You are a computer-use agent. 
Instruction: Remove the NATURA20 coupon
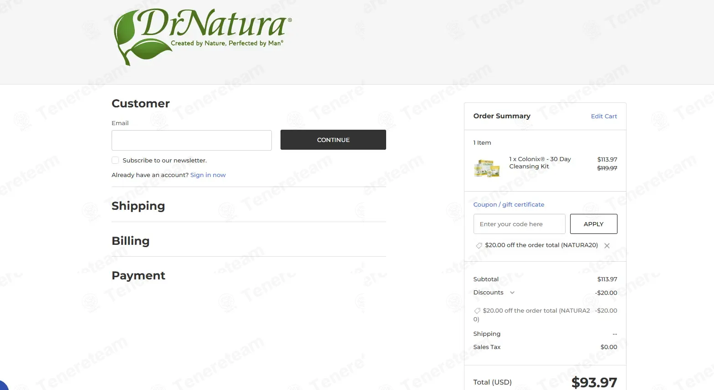pyautogui.click(x=607, y=246)
